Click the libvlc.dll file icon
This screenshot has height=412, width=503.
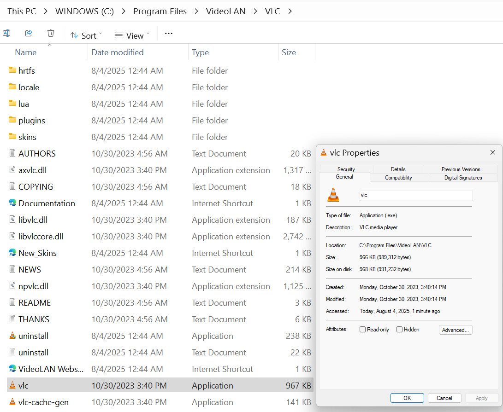[12, 220]
